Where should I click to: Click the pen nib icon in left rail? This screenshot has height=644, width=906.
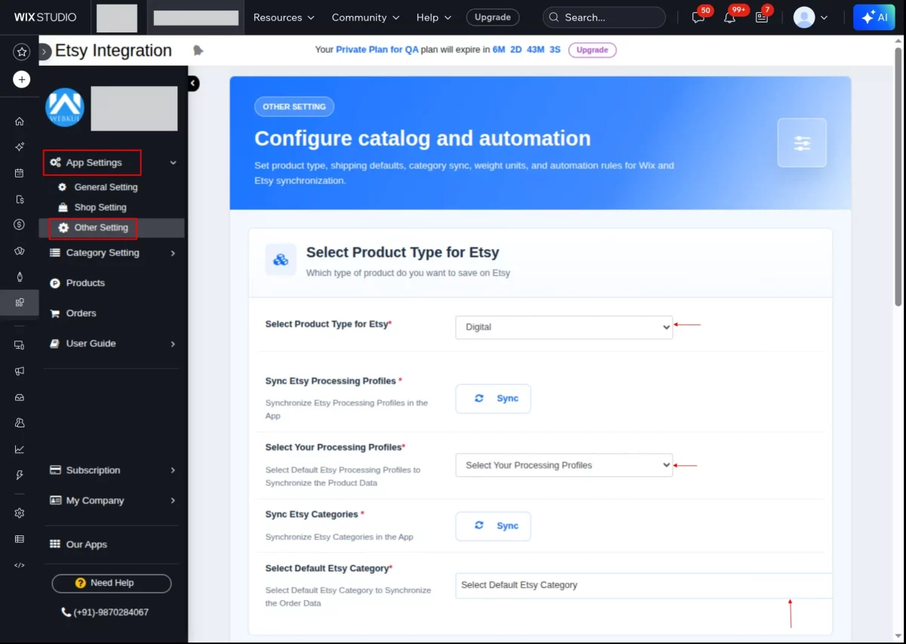(x=20, y=276)
